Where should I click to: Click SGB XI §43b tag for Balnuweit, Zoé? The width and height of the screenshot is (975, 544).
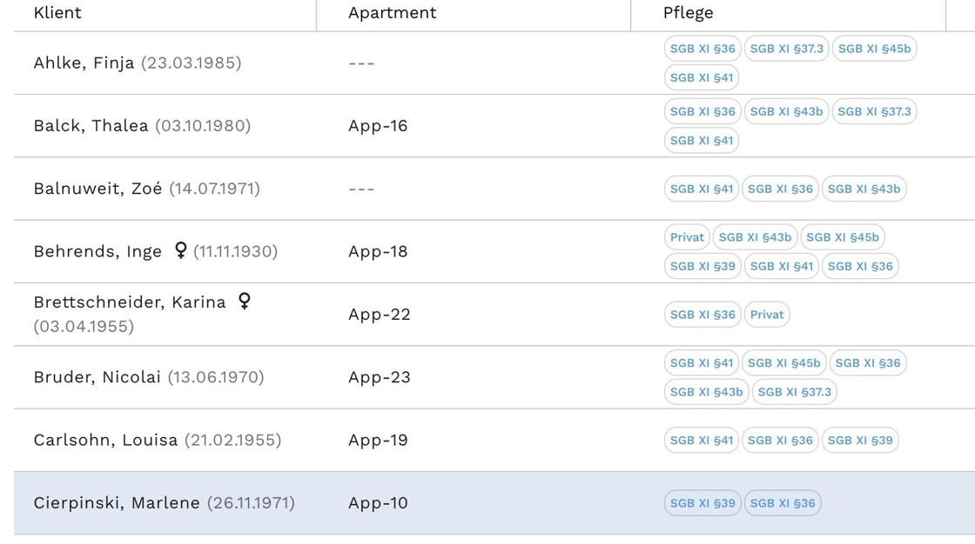click(x=864, y=189)
